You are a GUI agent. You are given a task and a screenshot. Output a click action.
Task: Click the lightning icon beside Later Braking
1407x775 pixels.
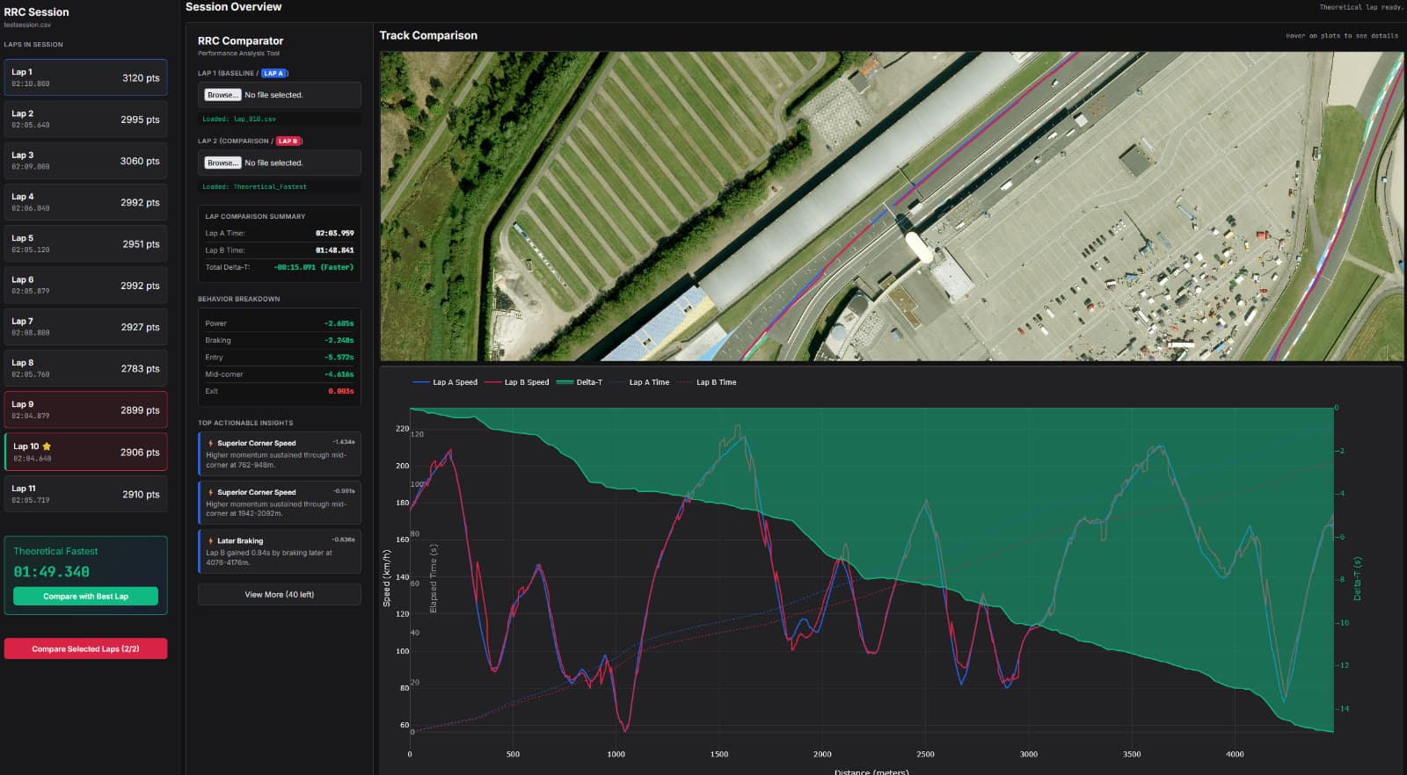pyautogui.click(x=210, y=541)
